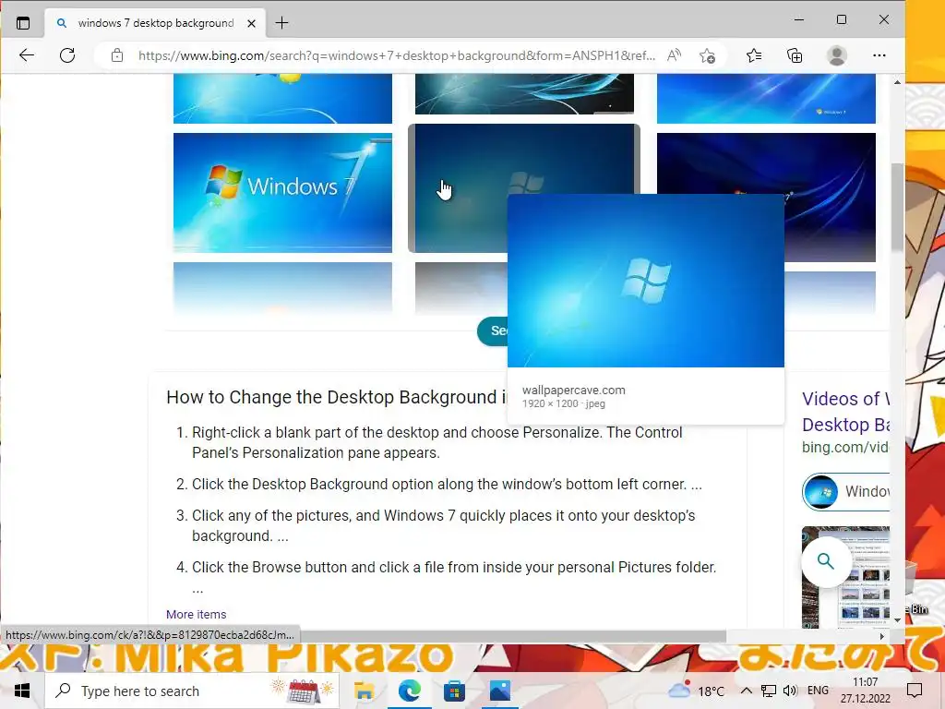Open the network status tray icon

tap(769, 691)
